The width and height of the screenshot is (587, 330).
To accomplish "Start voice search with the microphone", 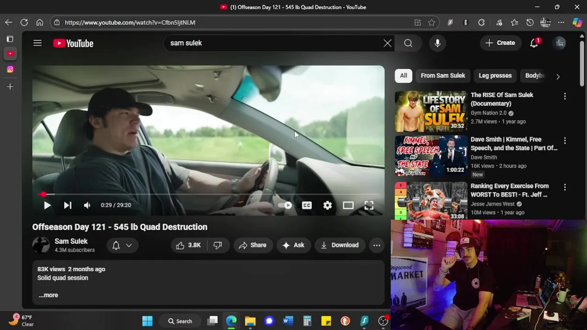I will click(x=437, y=43).
